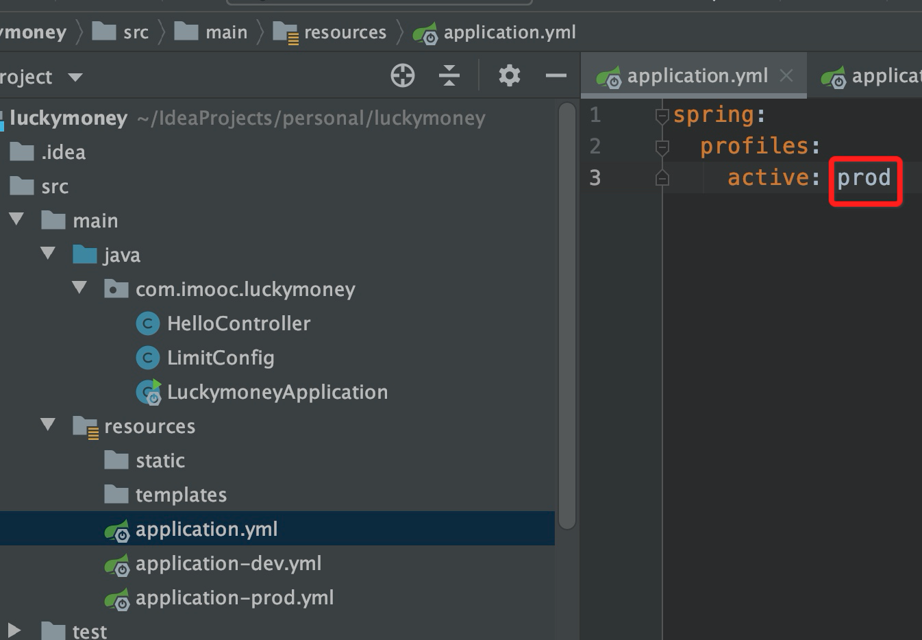Select LuckymoneyApplication class

[x=277, y=392]
